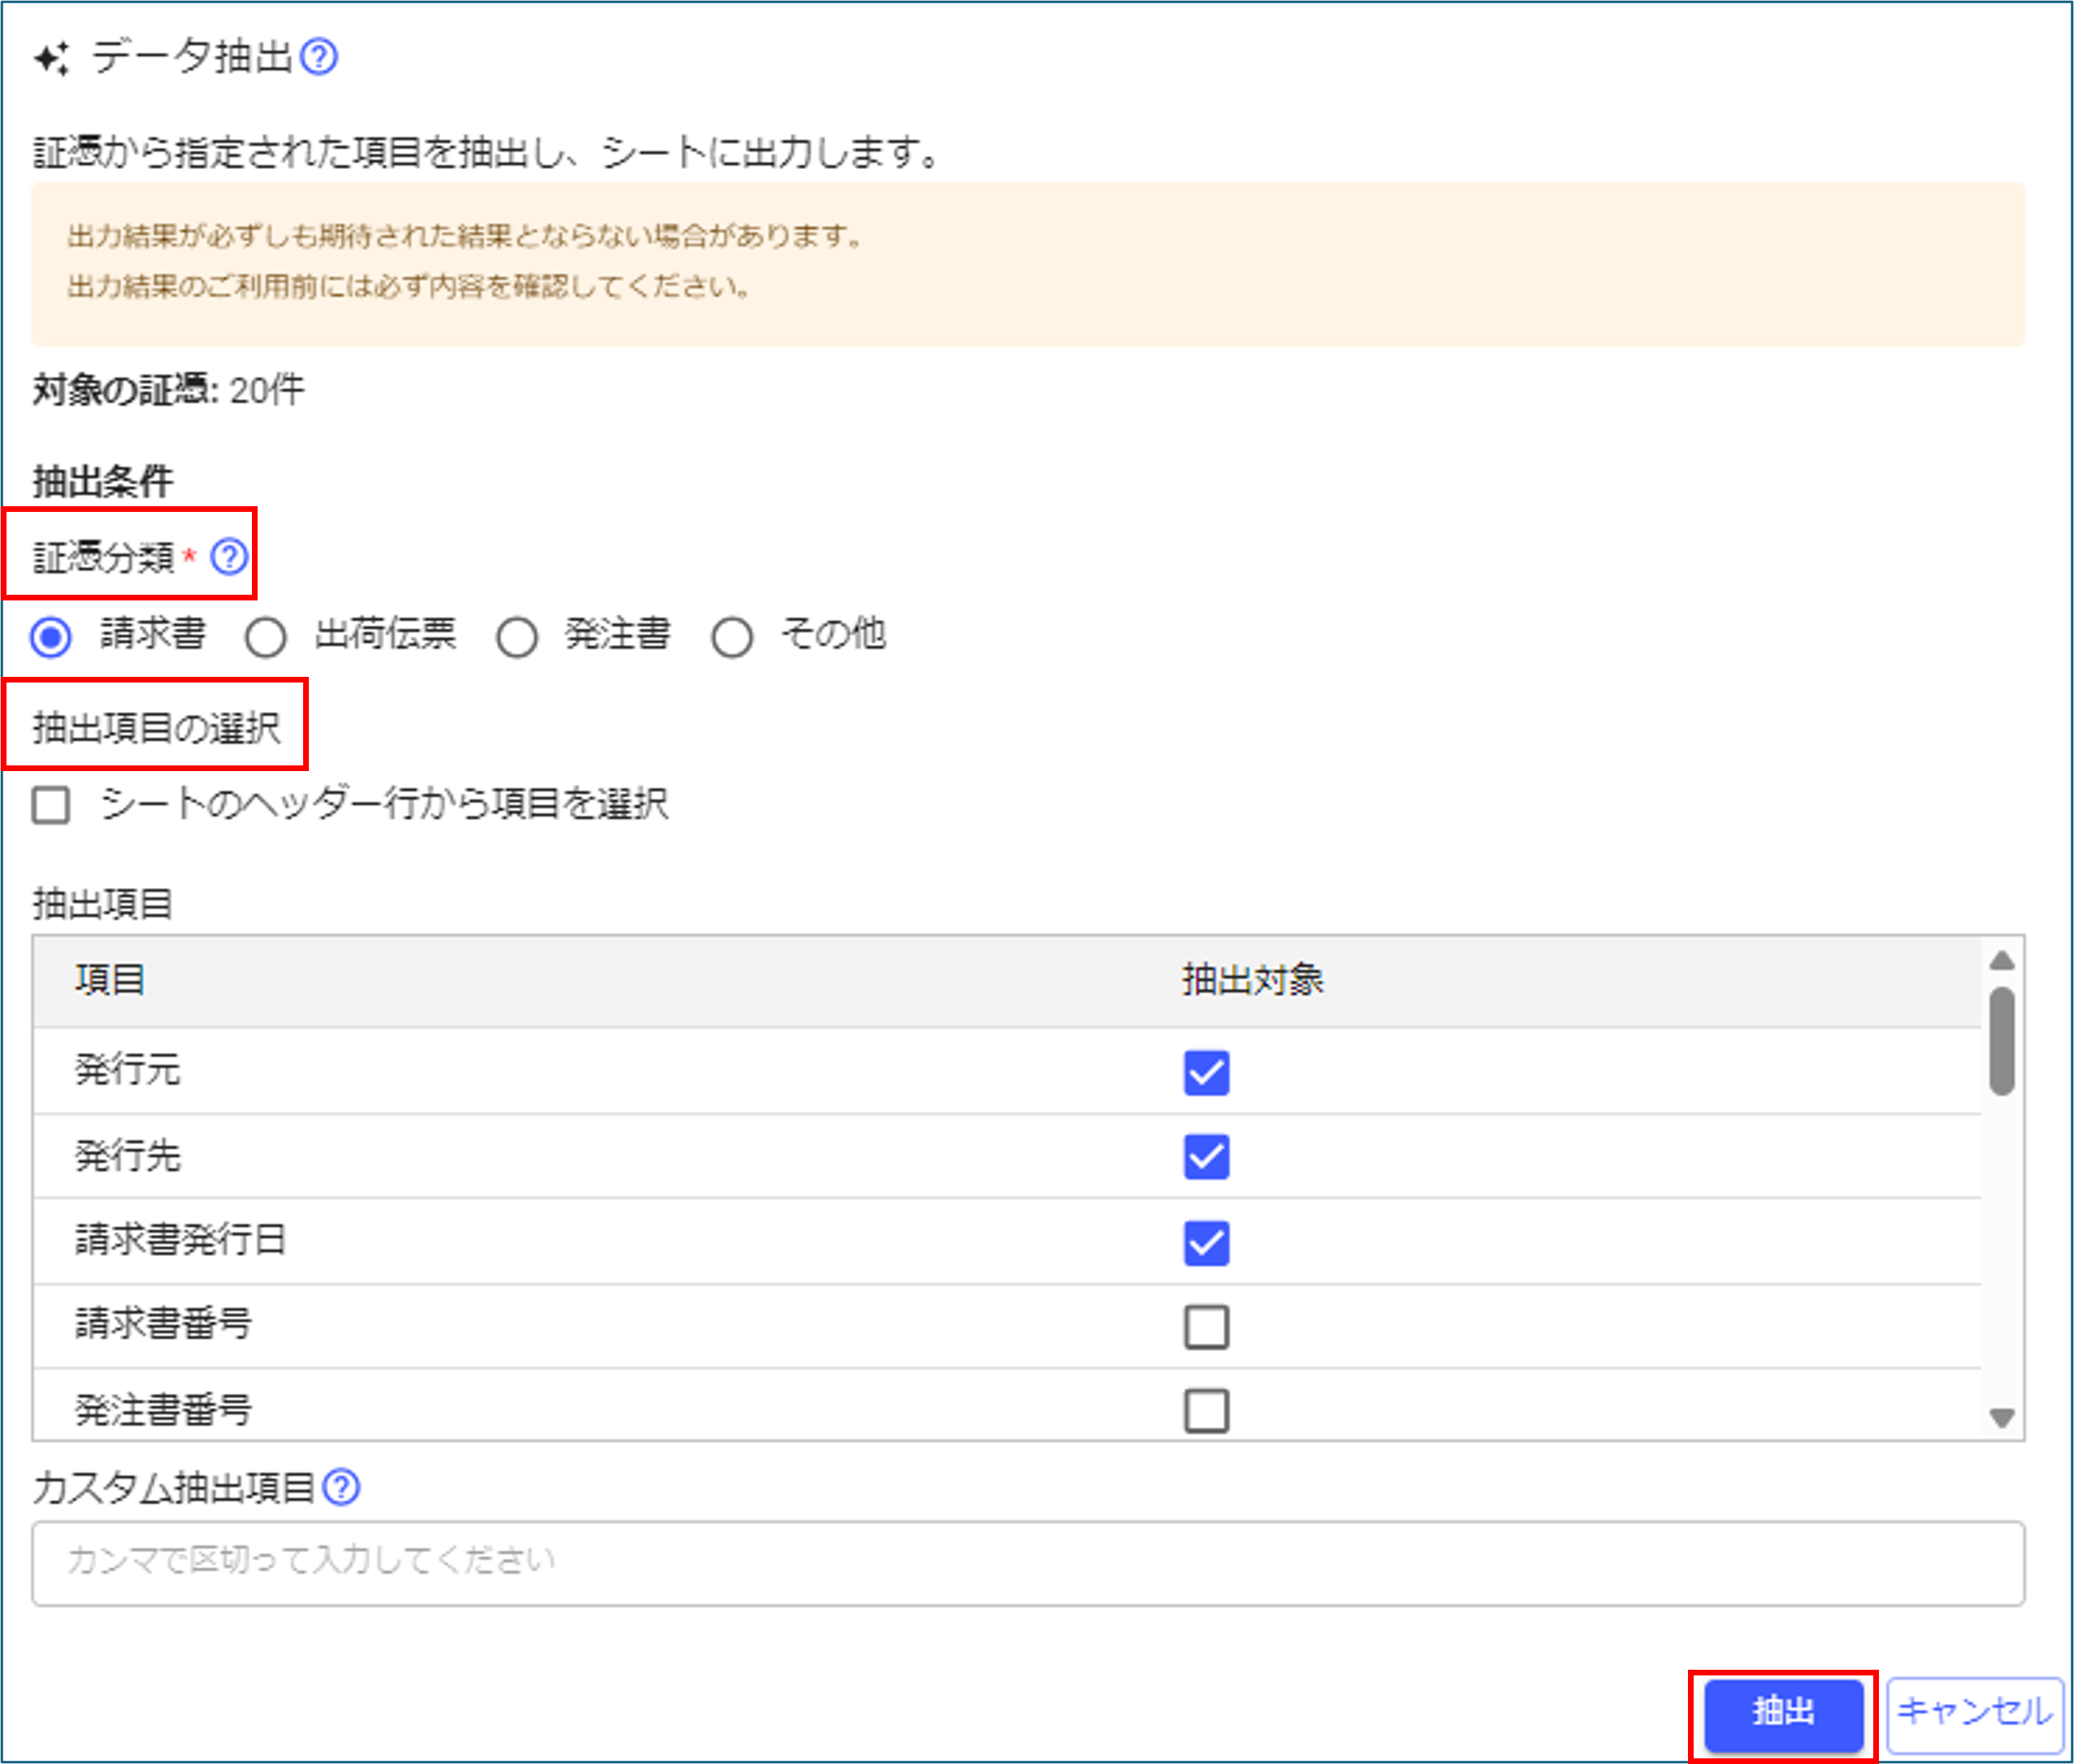The height and width of the screenshot is (1764, 2074).
Task: Select the 請求書 radio button
Action: tap(51, 636)
